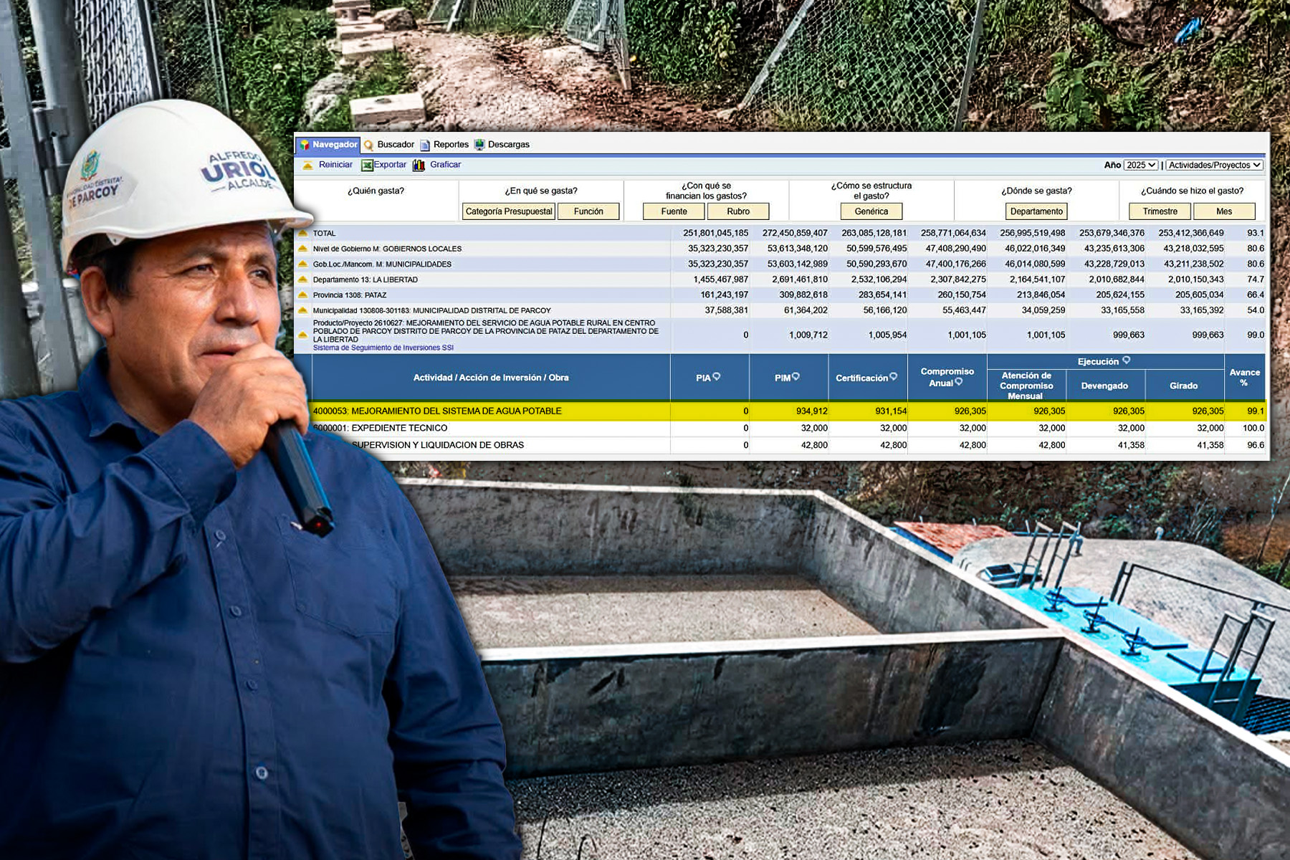Click the Exportar spreadsheet icon

367,166
